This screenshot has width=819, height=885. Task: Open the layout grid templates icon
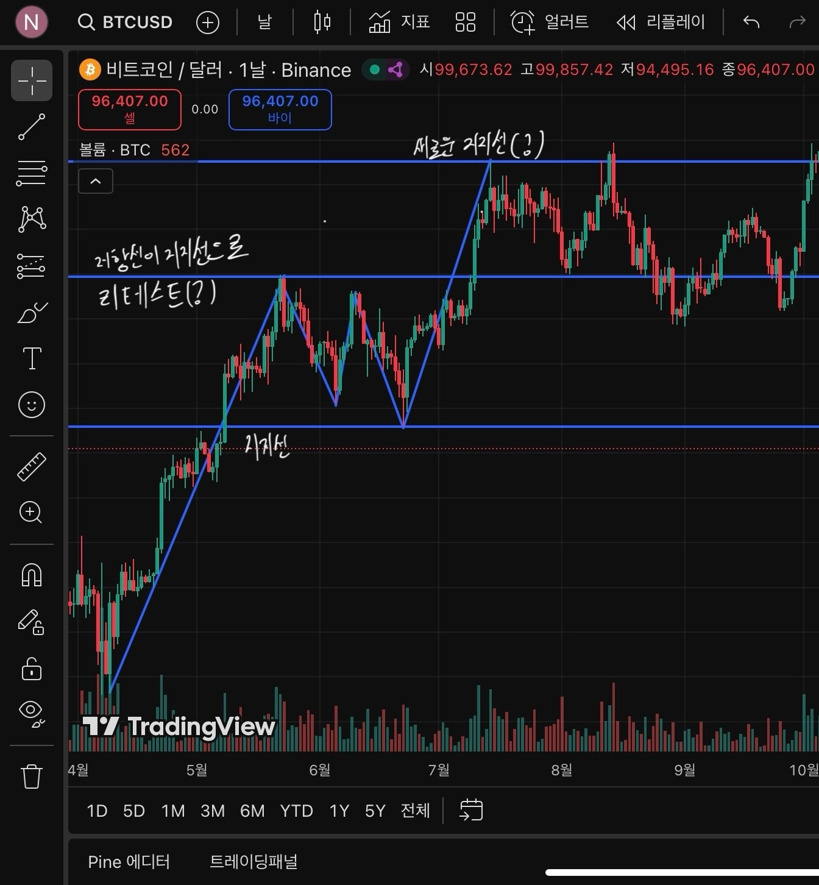point(466,23)
